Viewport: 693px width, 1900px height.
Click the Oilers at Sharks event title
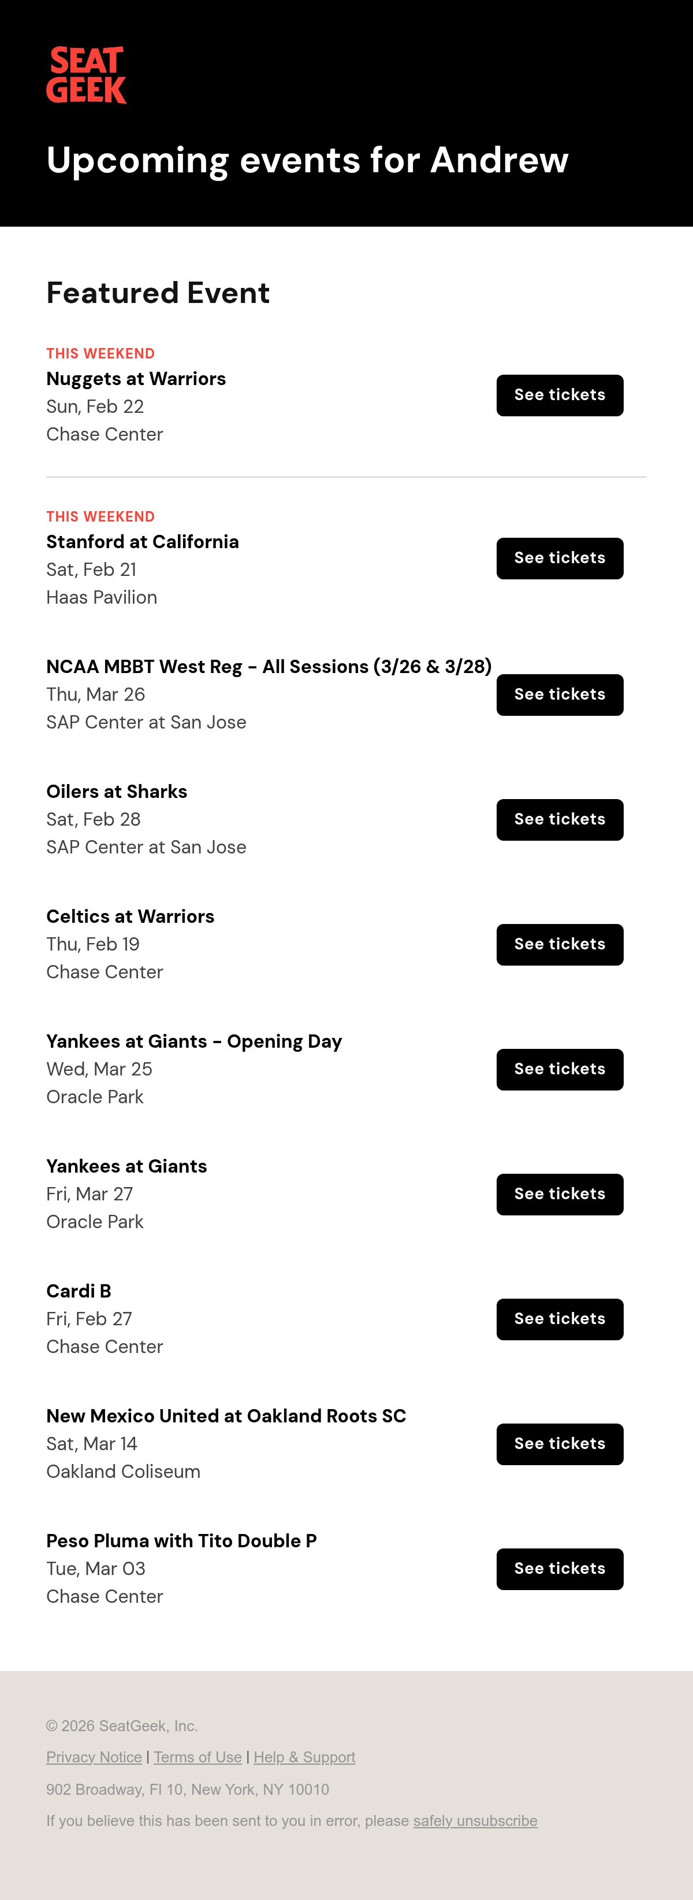(x=116, y=792)
